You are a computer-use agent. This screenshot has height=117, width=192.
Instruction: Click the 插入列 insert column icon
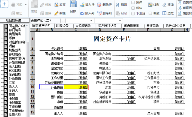pyautogui.click(x=82, y=13)
